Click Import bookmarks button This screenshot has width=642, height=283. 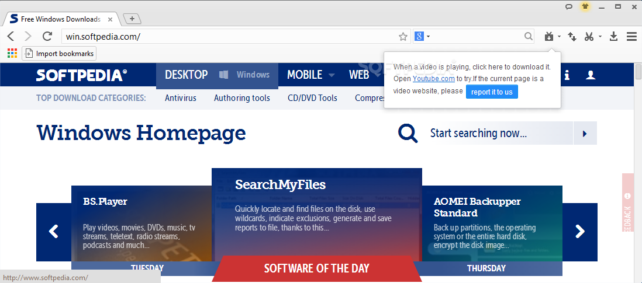coord(59,54)
